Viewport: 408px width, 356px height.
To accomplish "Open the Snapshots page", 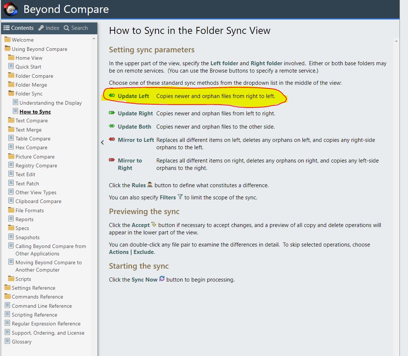I will pos(24,237).
